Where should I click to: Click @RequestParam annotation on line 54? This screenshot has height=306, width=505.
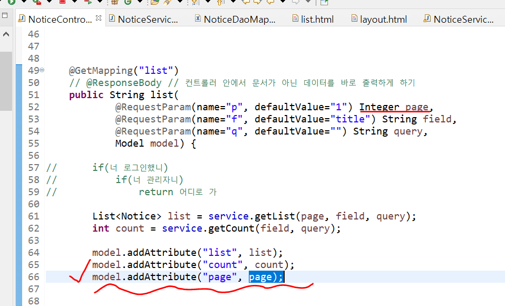coord(153,131)
